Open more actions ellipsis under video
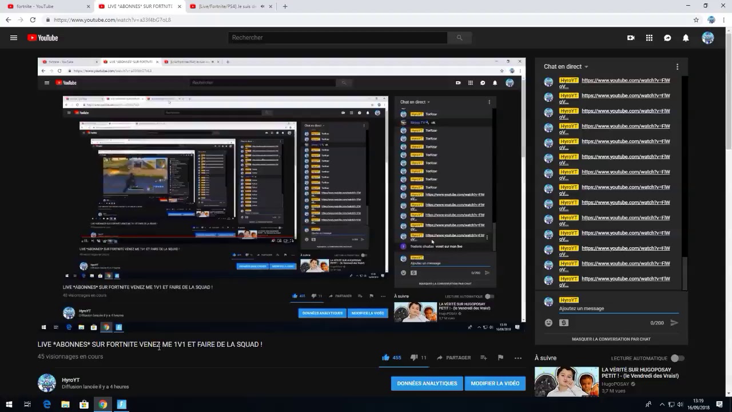The height and width of the screenshot is (412, 732). [518, 358]
